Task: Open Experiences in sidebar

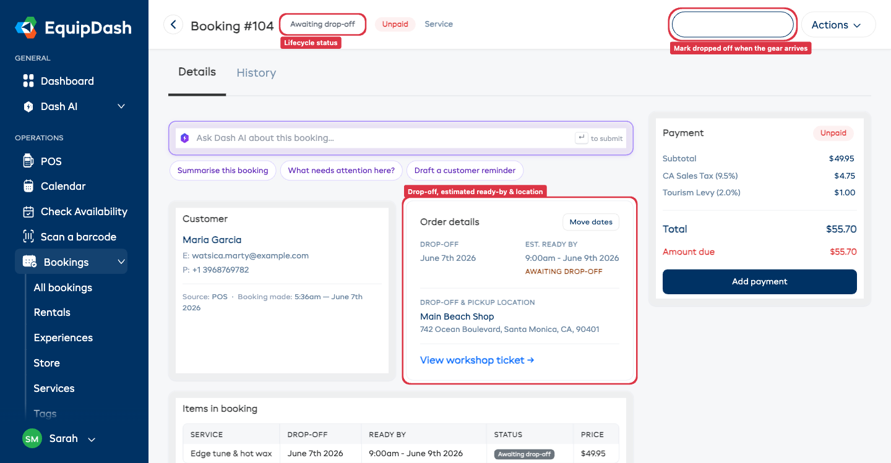Action: (63, 338)
